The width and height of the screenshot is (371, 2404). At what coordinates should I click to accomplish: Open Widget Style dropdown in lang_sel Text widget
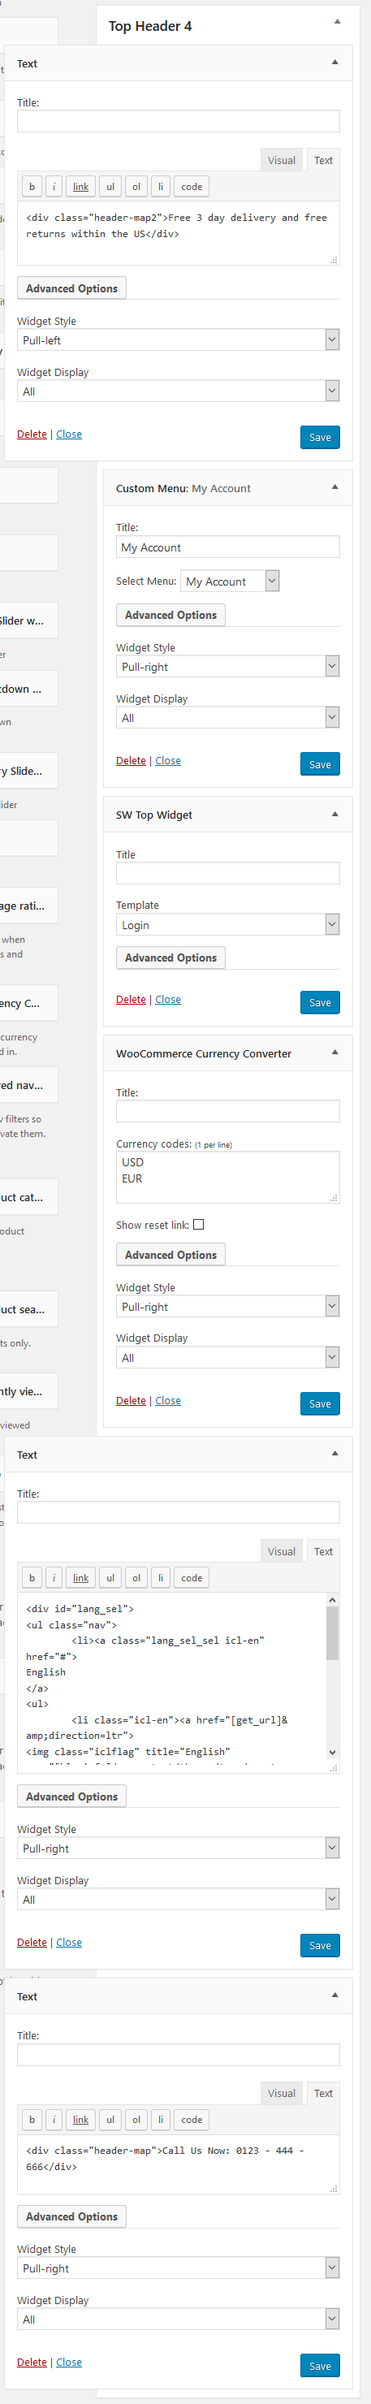click(178, 1848)
